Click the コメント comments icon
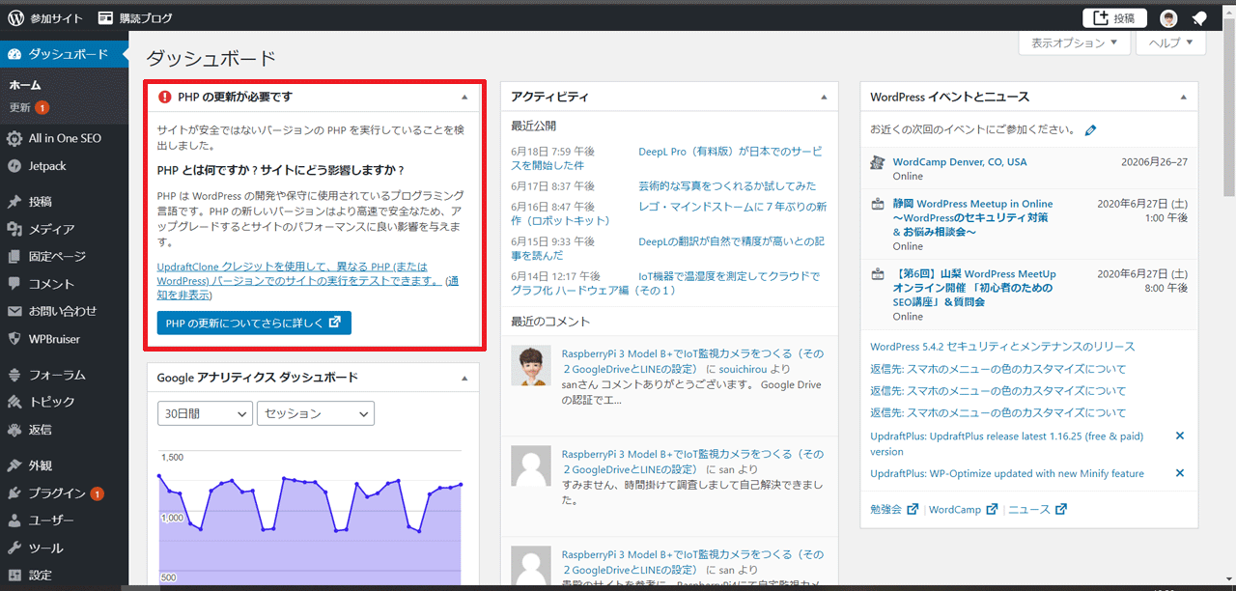1236x591 pixels. pos(14,283)
